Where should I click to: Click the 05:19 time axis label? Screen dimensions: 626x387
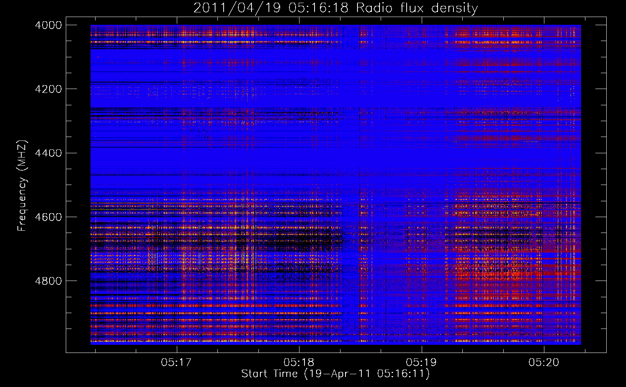(x=421, y=363)
